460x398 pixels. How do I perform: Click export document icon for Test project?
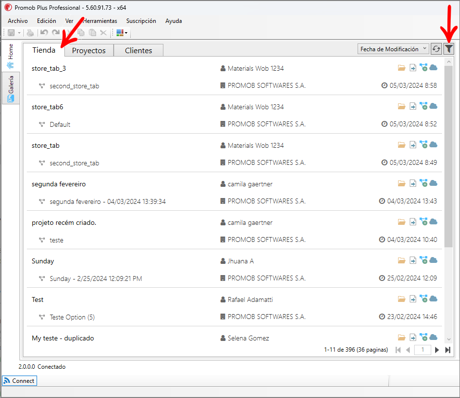(413, 299)
